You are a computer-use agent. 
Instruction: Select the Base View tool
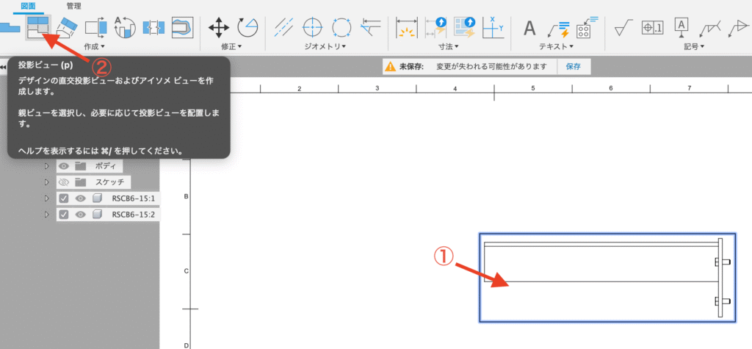(x=10, y=28)
